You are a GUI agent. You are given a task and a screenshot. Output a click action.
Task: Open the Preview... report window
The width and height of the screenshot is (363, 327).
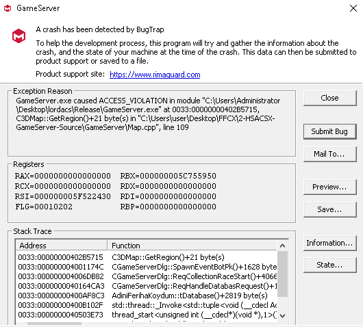[329, 187]
